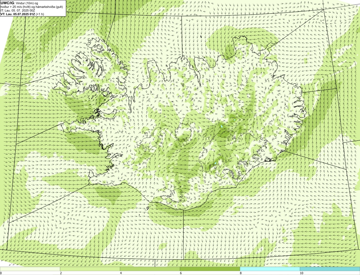Screen dimensions: 360x275
Task: Click the legend scale label '10'
Action: [301, 273]
